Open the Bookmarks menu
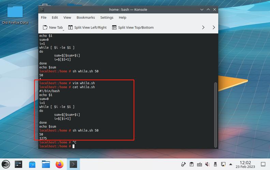270x170 pixels. tap(86, 18)
